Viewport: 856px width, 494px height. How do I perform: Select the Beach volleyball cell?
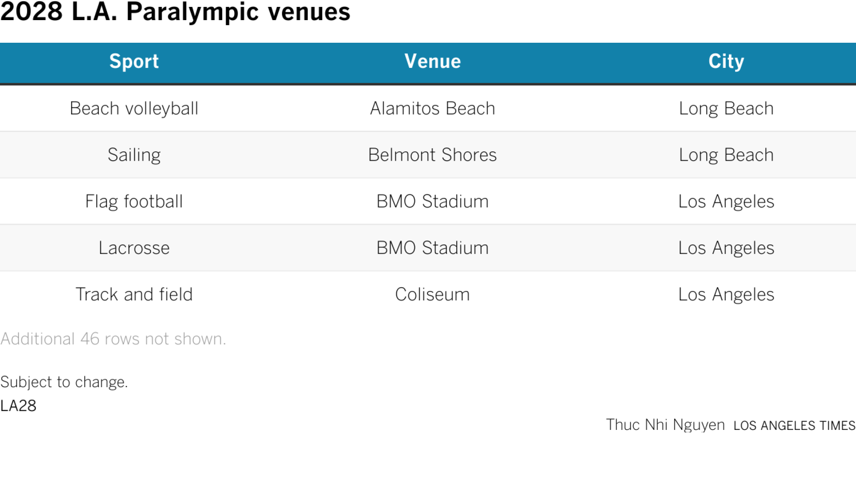pyautogui.click(x=134, y=109)
